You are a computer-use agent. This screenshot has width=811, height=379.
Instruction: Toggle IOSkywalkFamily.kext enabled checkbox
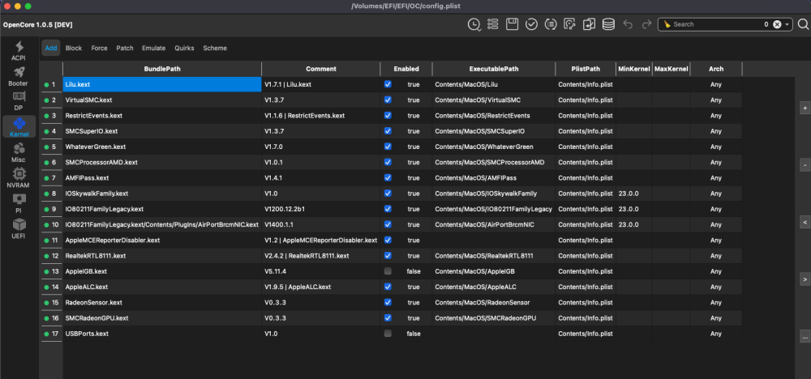click(x=388, y=193)
